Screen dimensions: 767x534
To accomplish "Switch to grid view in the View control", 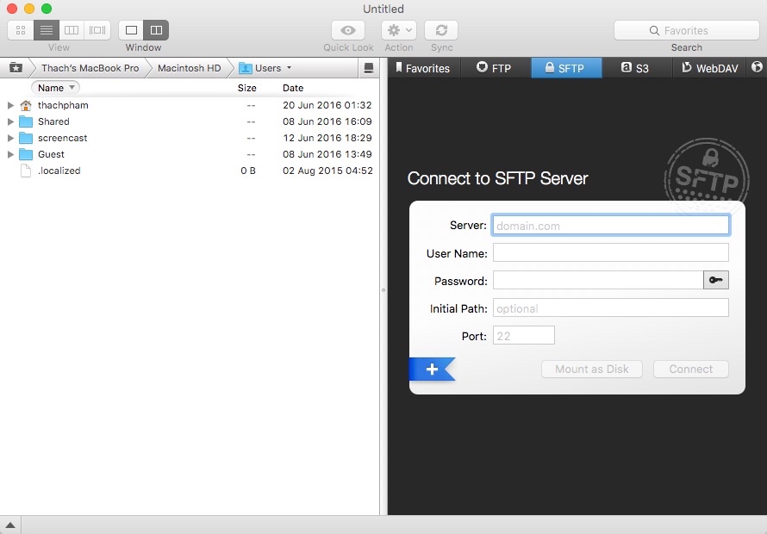I will click(x=19, y=29).
